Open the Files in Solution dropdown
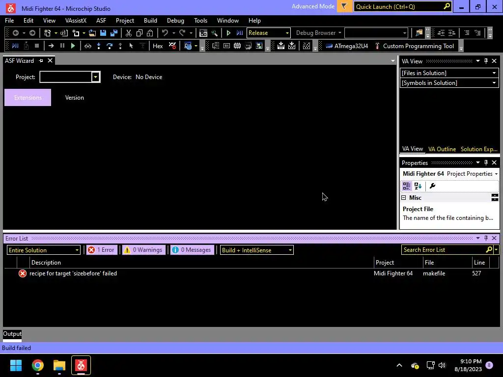The width and height of the screenshot is (503, 377). pyautogui.click(x=449, y=73)
